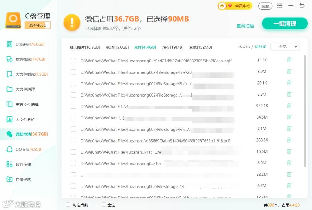
Task: Check the 932.1K file row checkbox
Action: point(73,106)
